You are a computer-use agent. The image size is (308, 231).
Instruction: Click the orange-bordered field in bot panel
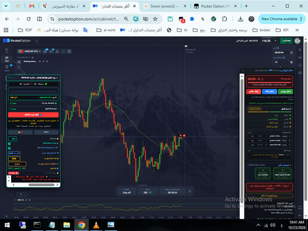(x=17, y=164)
